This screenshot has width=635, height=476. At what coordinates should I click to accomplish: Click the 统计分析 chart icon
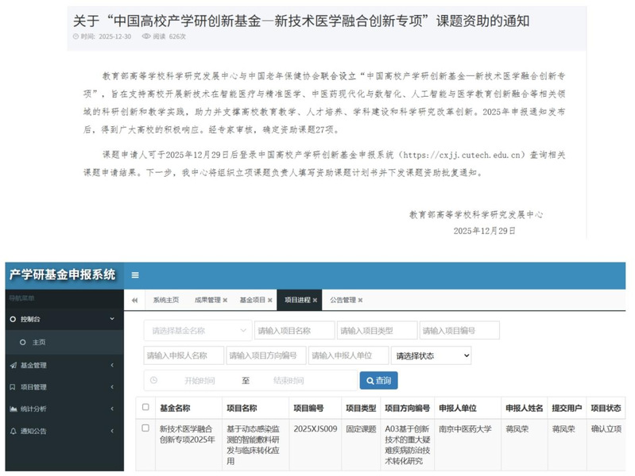pos(13,409)
